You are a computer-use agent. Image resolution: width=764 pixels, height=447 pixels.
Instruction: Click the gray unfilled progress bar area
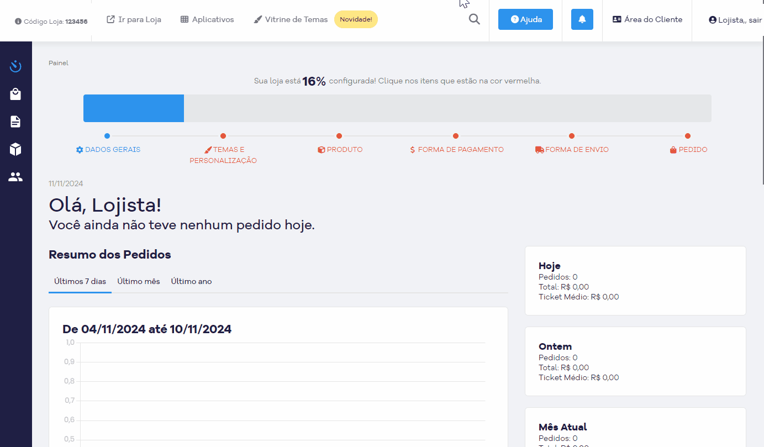pos(447,108)
